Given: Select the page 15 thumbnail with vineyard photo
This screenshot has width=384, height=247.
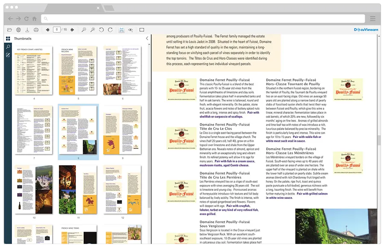Looking at the screenshot, I should (122, 234).
